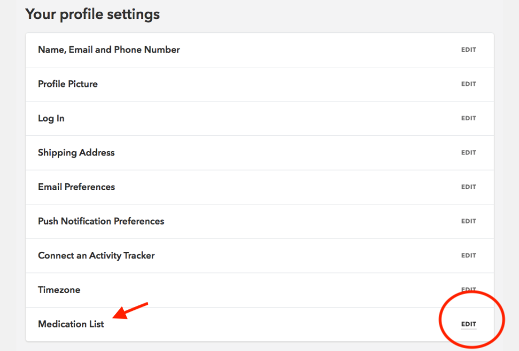
Task: Select the Email Preferences label
Action: (76, 187)
